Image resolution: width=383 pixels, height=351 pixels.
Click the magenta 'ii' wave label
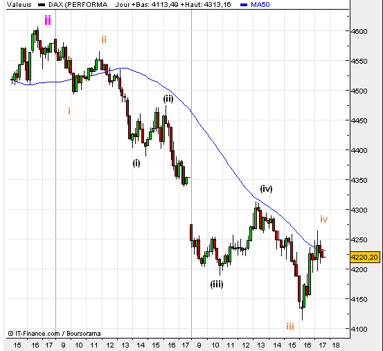tap(48, 20)
